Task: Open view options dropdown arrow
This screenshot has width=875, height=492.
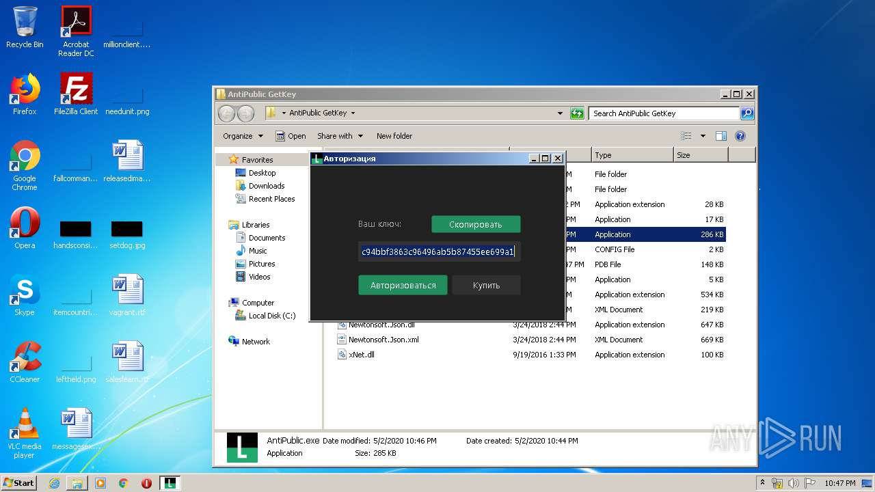Action: click(x=703, y=136)
